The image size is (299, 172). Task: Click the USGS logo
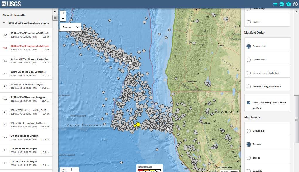pyautogui.click(x=11, y=4)
